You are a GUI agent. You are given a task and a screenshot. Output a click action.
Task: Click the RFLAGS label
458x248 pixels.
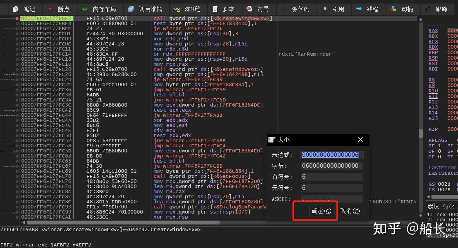coord(438,140)
